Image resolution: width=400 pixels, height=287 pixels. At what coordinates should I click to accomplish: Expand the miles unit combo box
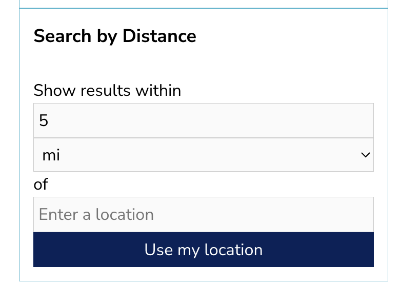(x=203, y=155)
